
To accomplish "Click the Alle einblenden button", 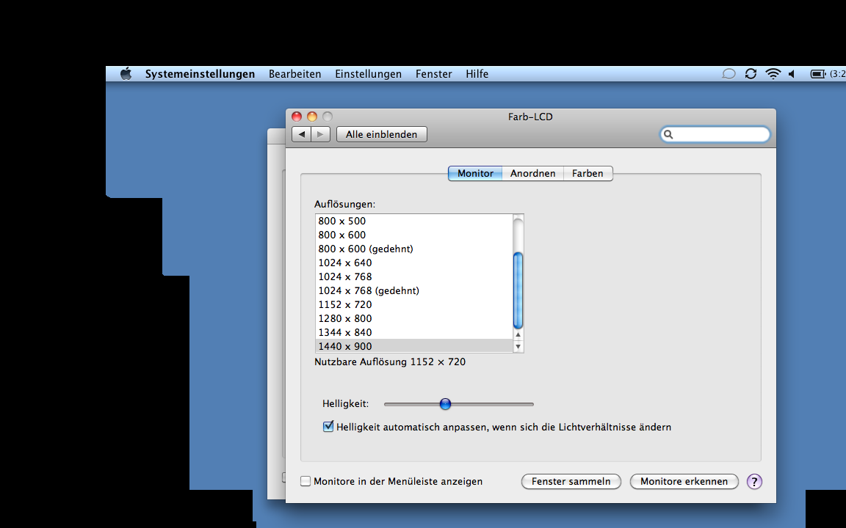I will click(x=381, y=134).
